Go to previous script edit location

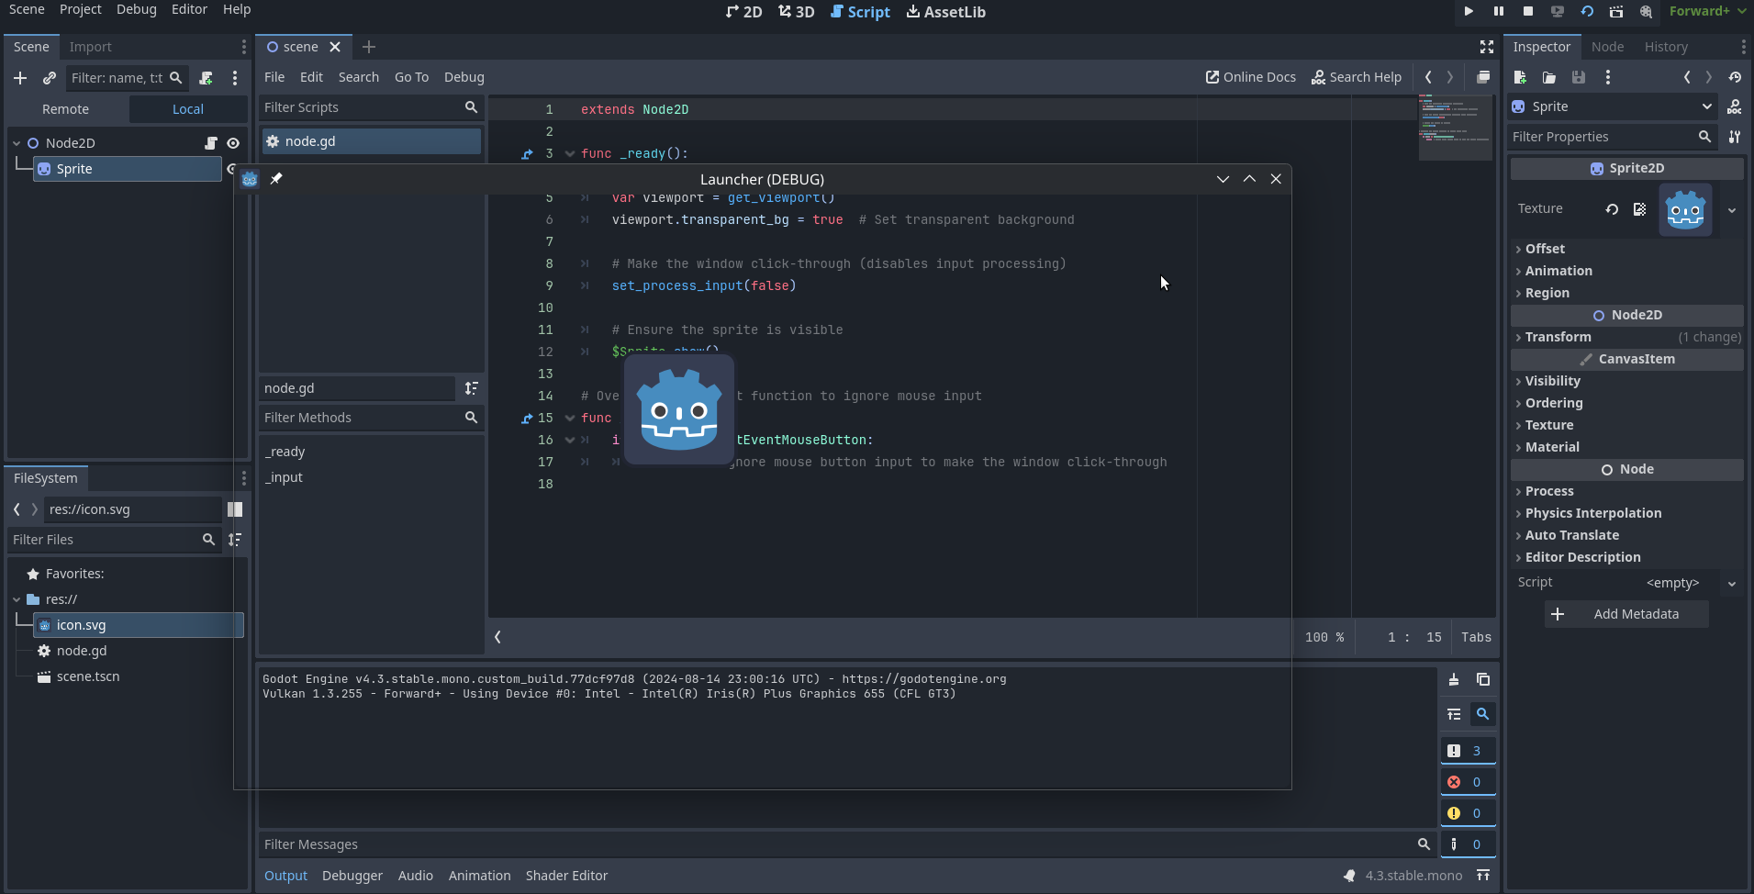point(1428,77)
